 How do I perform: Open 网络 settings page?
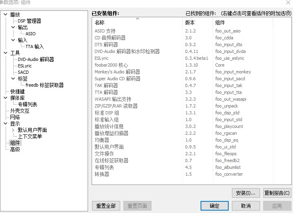[x=15, y=117]
